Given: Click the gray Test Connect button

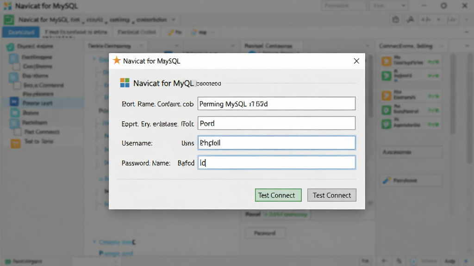Looking at the screenshot, I should point(331,195).
